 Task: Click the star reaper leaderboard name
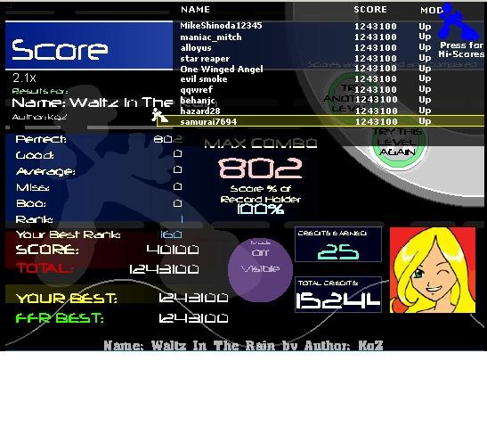(x=205, y=59)
